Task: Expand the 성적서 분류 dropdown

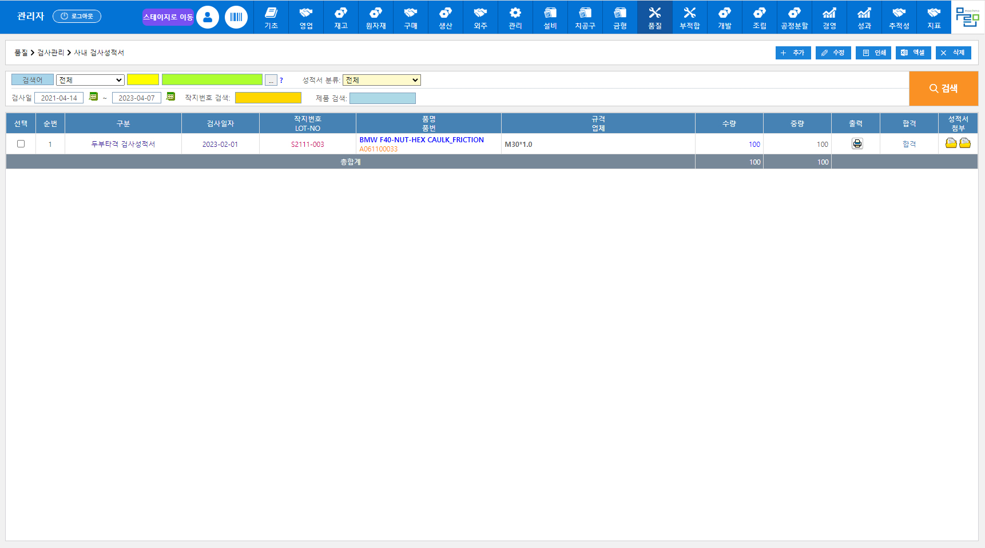Action: (382, 80)
